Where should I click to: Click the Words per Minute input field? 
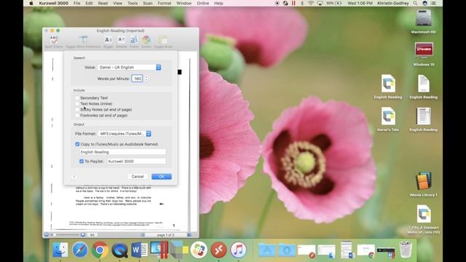[137, 79]
